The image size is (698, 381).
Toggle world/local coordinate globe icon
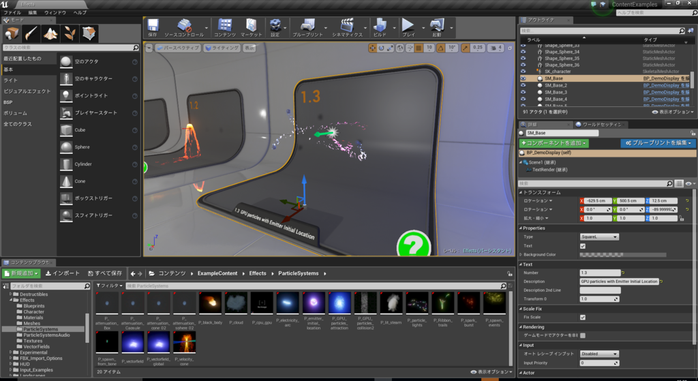[400, 48]
